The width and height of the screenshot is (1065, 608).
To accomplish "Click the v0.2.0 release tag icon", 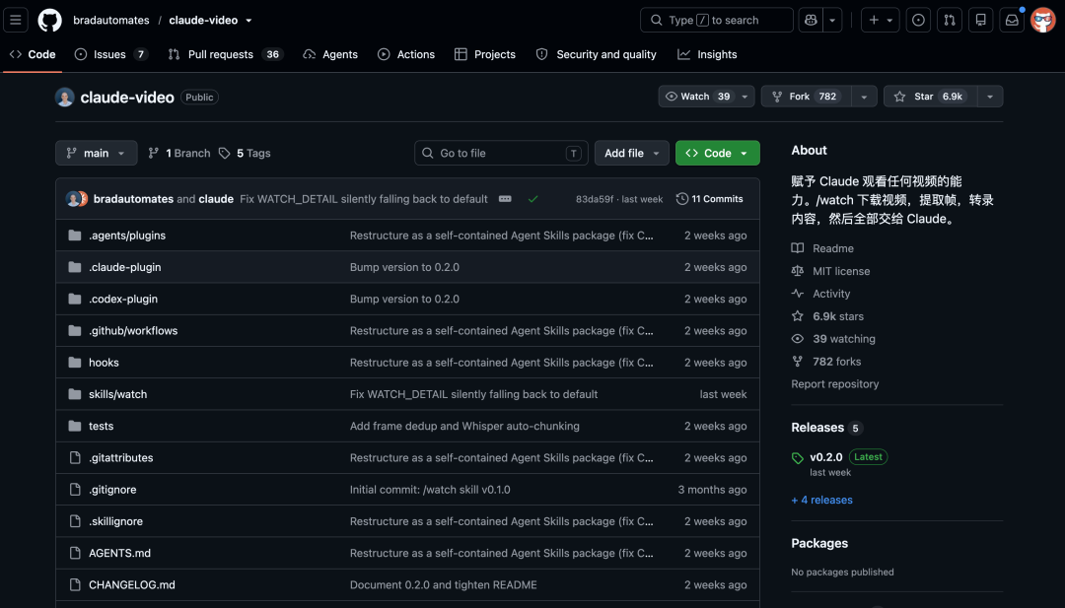I will (x=798, y=458).
